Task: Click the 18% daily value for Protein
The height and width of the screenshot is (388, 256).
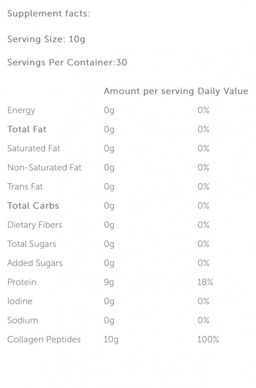Action: click(205, 282)
